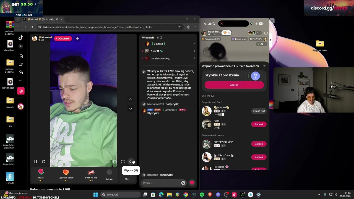Show hidden system tray icons
Screen dimensions: 354x199
(319, 195)
